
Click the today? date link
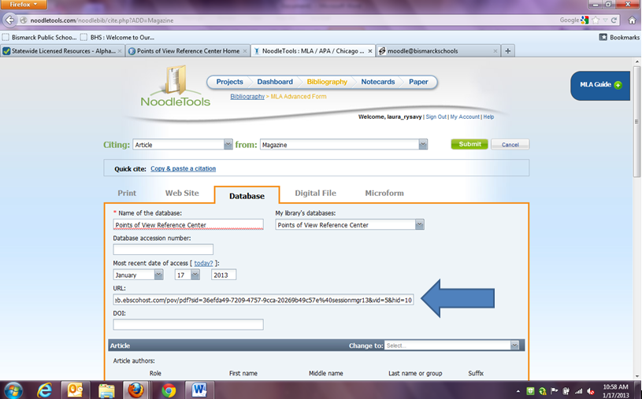[x=203, y=263]
